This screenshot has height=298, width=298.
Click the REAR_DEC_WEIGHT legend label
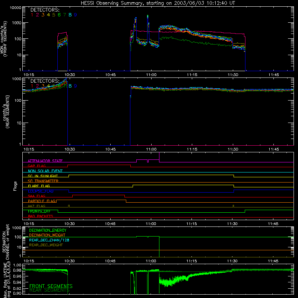pos(46,245)
